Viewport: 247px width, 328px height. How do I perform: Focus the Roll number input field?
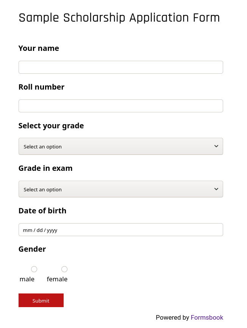[120, 106]
